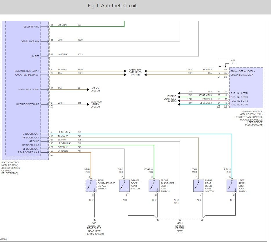Click the diagram number 202659
This screenshot has height=245, width=271.
click(x=4, y=239)
